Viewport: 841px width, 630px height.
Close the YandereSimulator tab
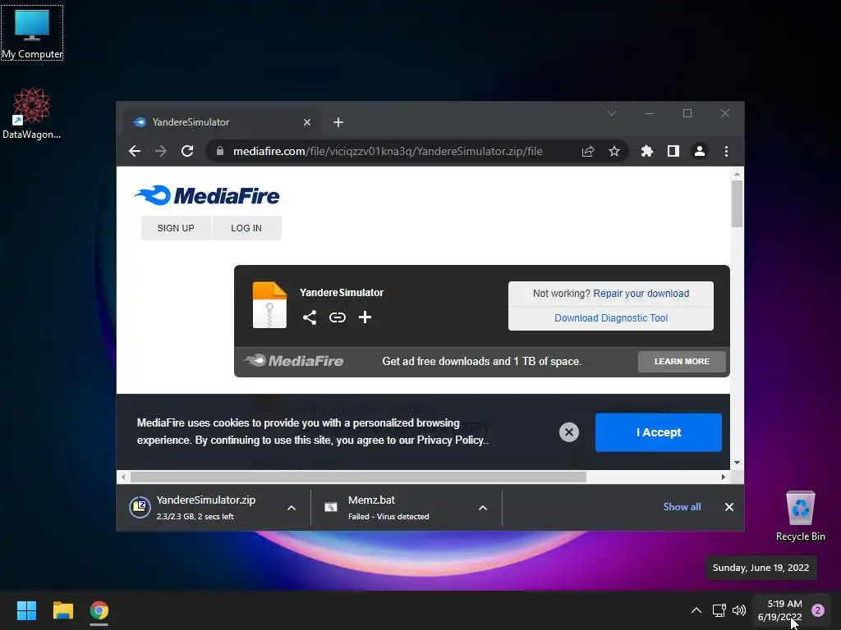307,122
